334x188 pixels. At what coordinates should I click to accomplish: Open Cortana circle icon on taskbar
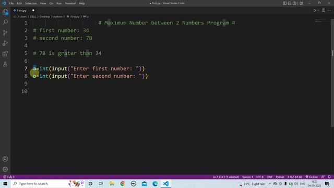click(90, 183)
